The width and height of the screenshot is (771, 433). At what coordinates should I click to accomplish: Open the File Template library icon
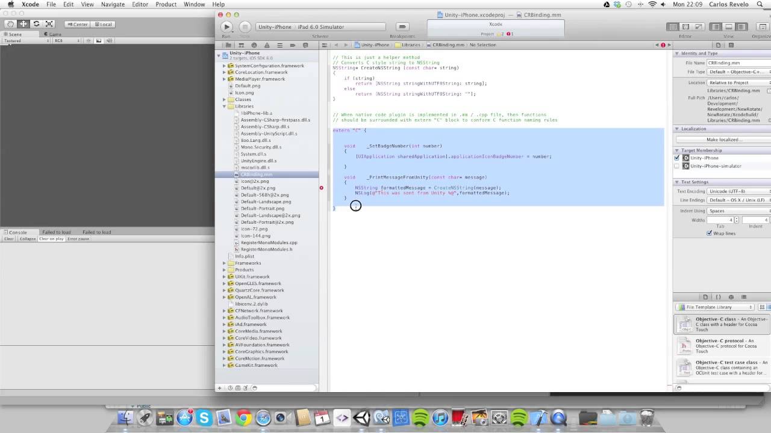click(705, 297)
